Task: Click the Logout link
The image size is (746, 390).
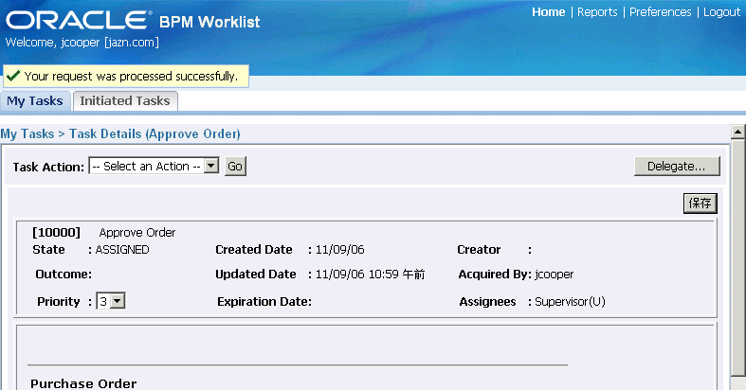Action: 721,12
